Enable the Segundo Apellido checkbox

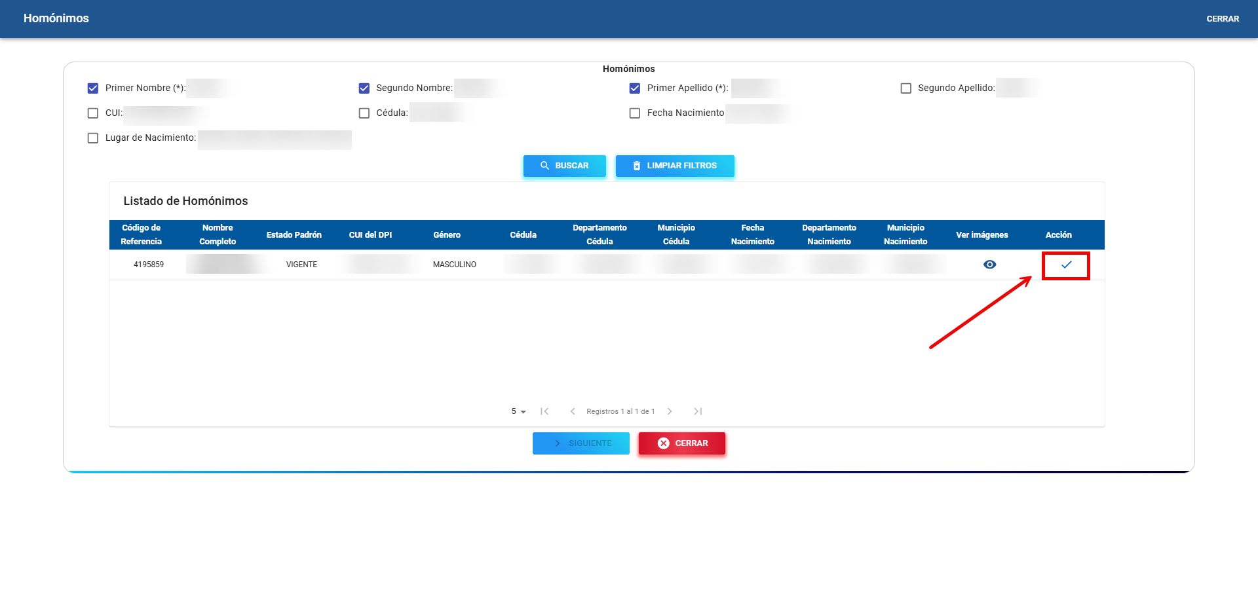(x=906, y=88)
